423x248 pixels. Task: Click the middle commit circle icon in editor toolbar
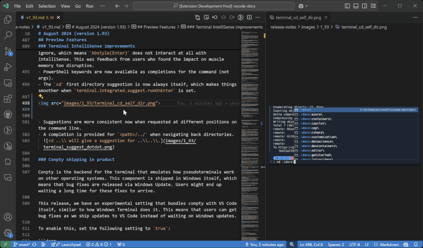[x=223, y=17]
